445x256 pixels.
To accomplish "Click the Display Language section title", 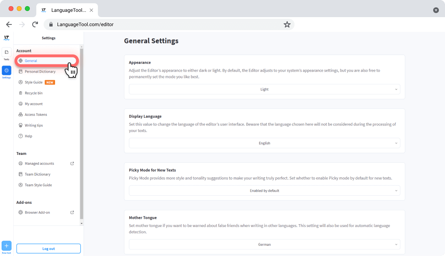I will pos(145,116).
